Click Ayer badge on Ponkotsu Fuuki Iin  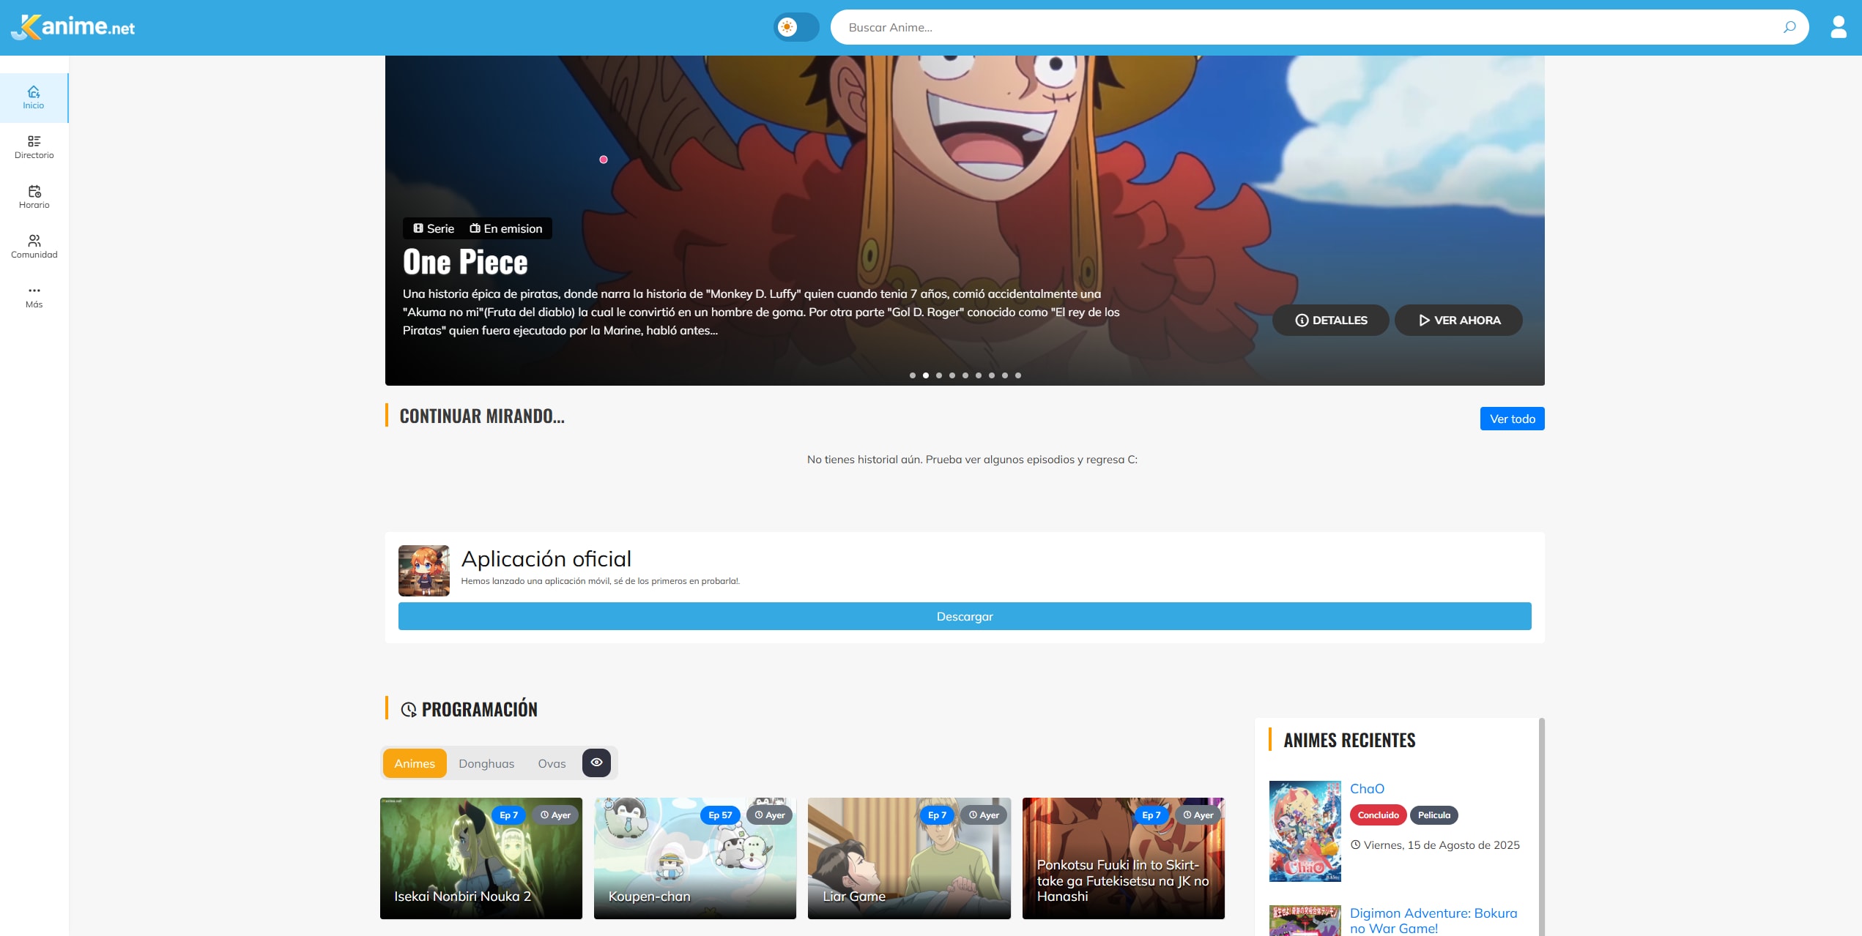1198,815
